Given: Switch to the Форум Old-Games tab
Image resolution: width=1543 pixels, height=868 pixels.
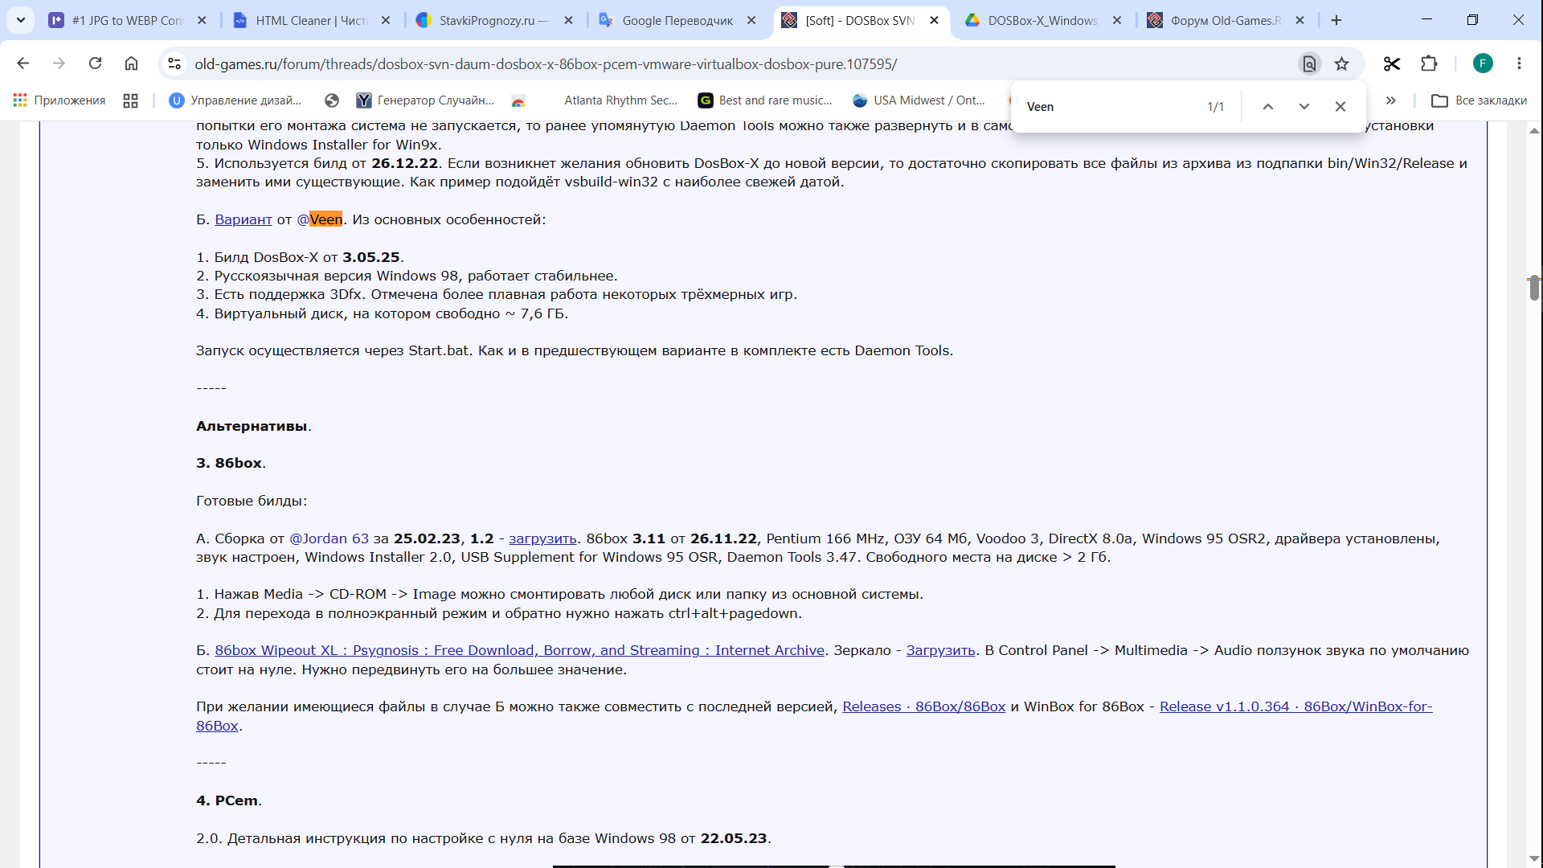Looking at the screenshot, I should (x=1227, y=20).
